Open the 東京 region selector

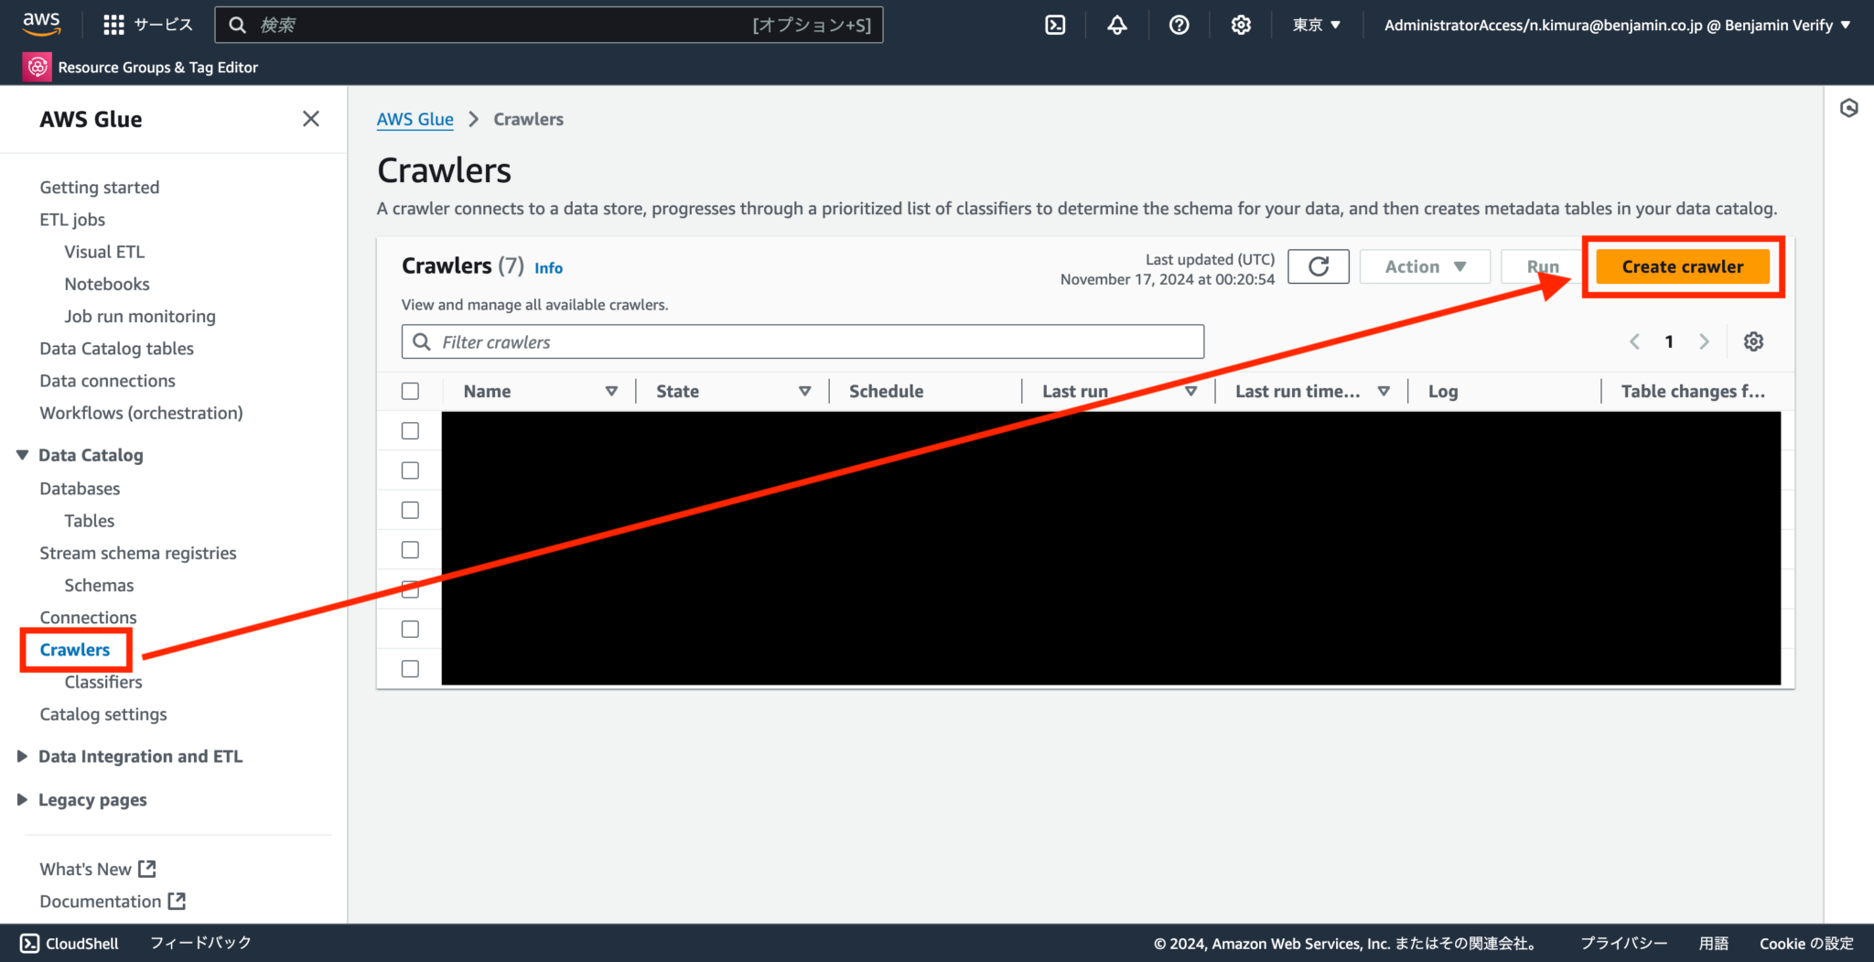pos(1315,25)
